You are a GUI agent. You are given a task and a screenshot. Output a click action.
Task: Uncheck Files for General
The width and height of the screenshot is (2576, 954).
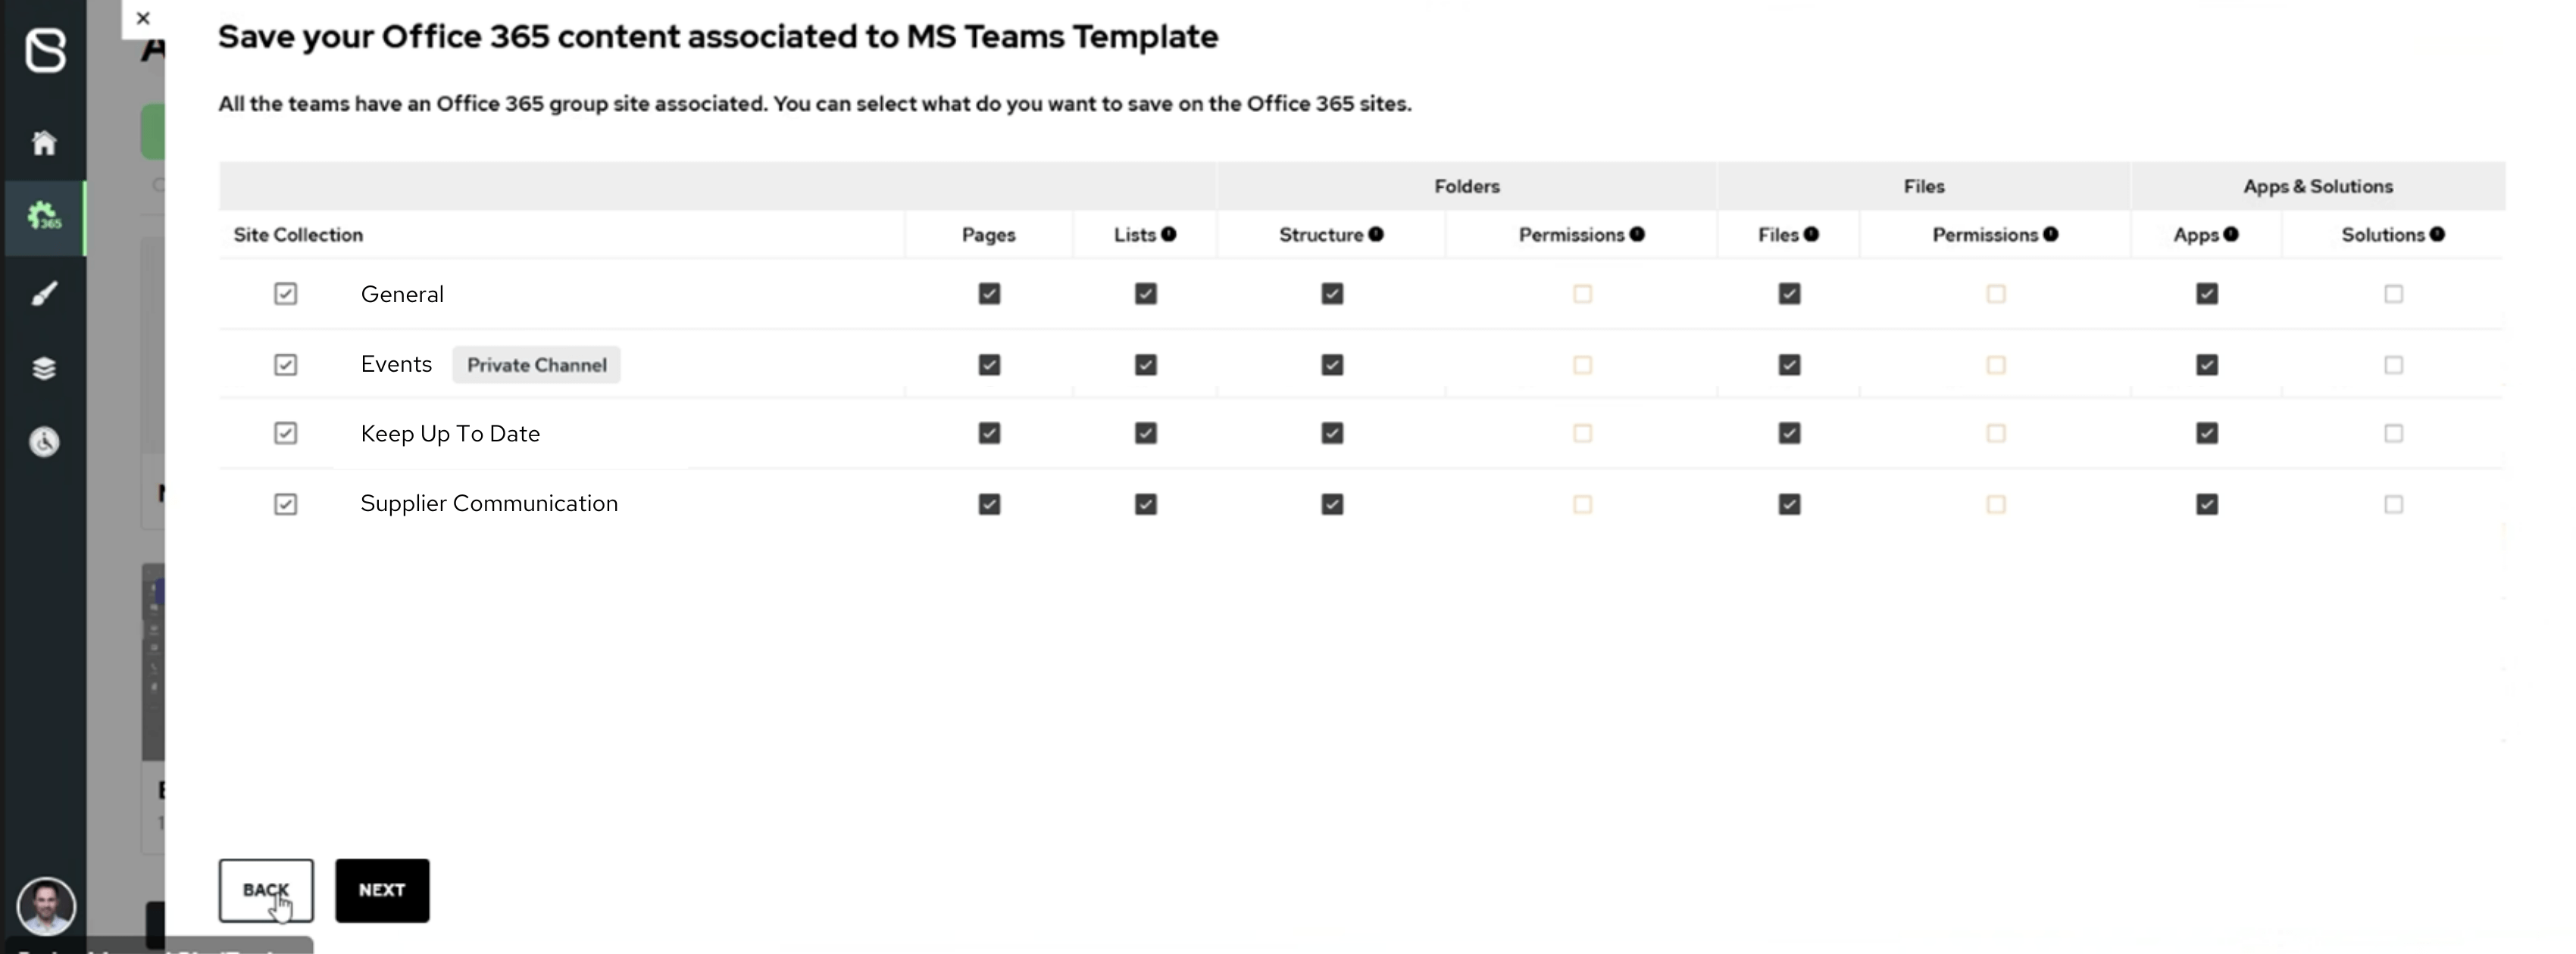click(1790, 294)
